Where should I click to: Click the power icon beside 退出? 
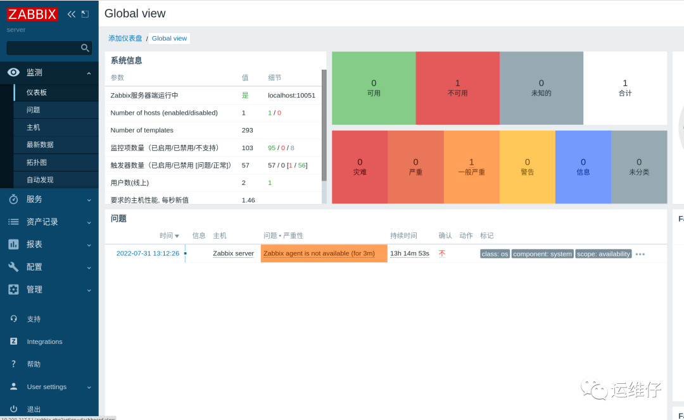click(x=13, y=409)
